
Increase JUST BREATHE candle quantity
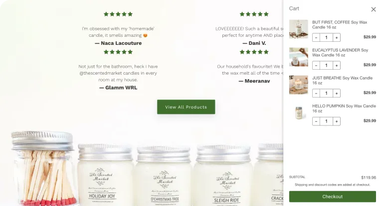337,94
